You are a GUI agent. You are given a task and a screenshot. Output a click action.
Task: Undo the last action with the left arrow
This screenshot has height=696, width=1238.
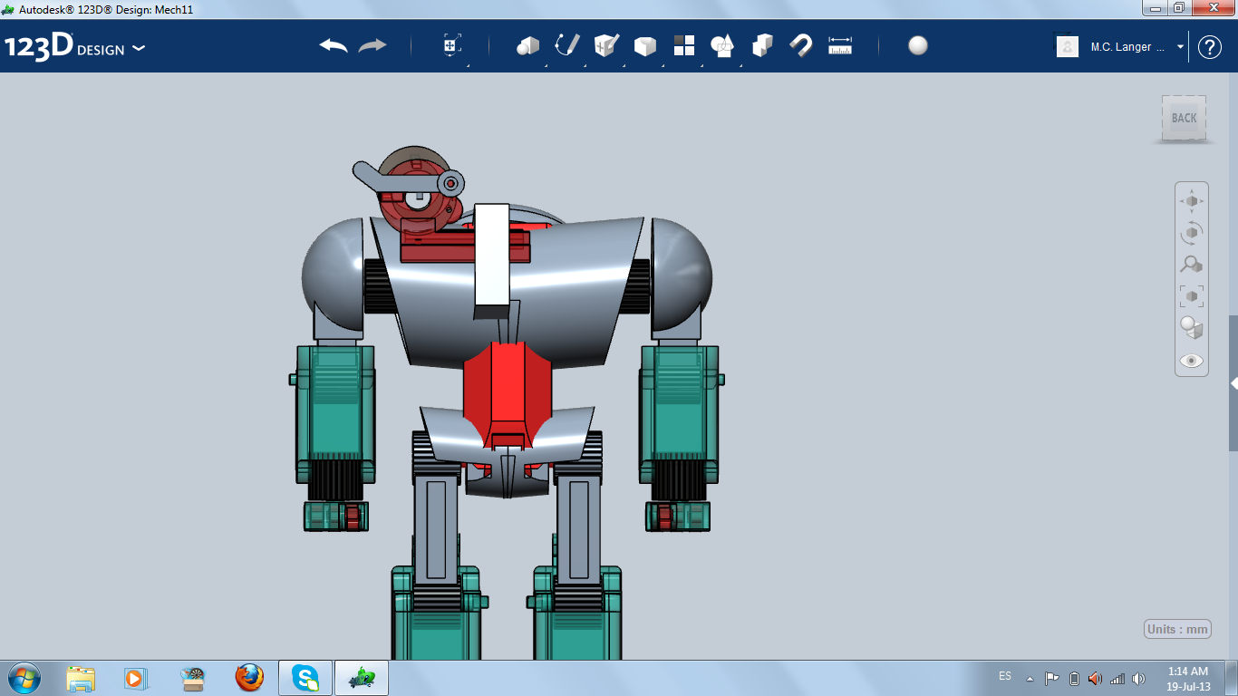(334, 45)
